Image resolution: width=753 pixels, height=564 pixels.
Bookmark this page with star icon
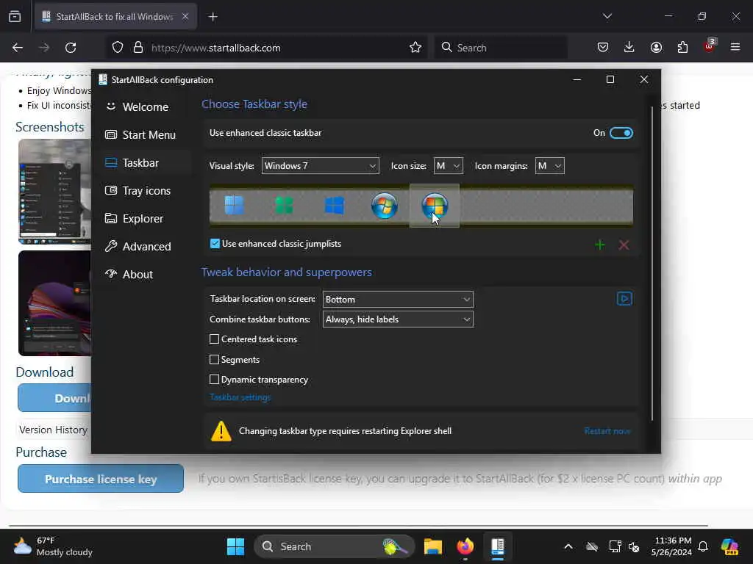(x=415, y=48)
